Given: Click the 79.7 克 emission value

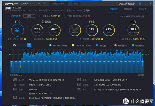Looking at the screenshot, I should [x=86, y=16].
